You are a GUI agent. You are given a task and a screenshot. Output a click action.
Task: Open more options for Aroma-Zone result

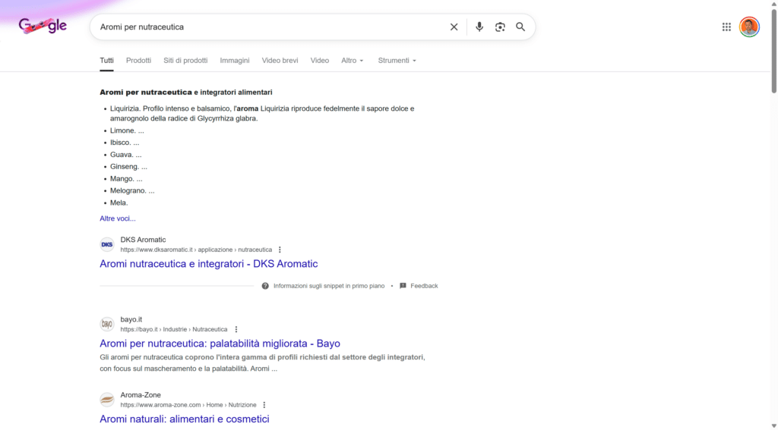(264, 405)
